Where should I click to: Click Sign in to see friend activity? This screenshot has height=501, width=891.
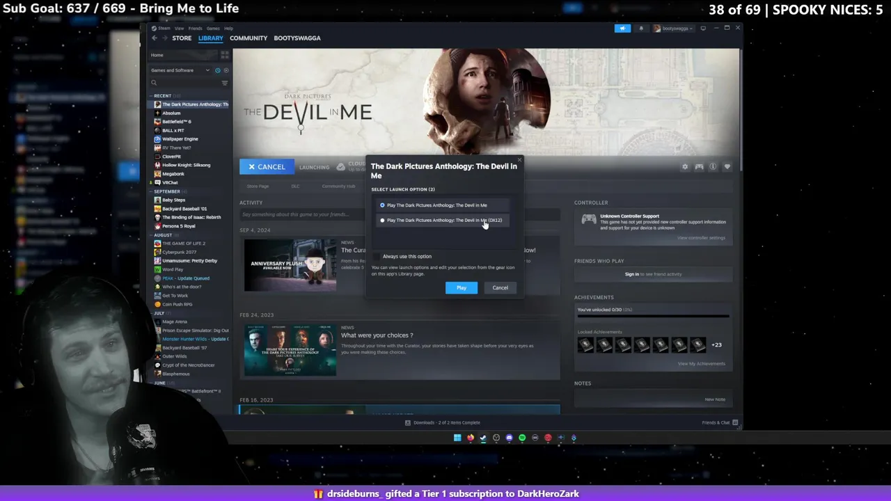click(x=652, y=274)
